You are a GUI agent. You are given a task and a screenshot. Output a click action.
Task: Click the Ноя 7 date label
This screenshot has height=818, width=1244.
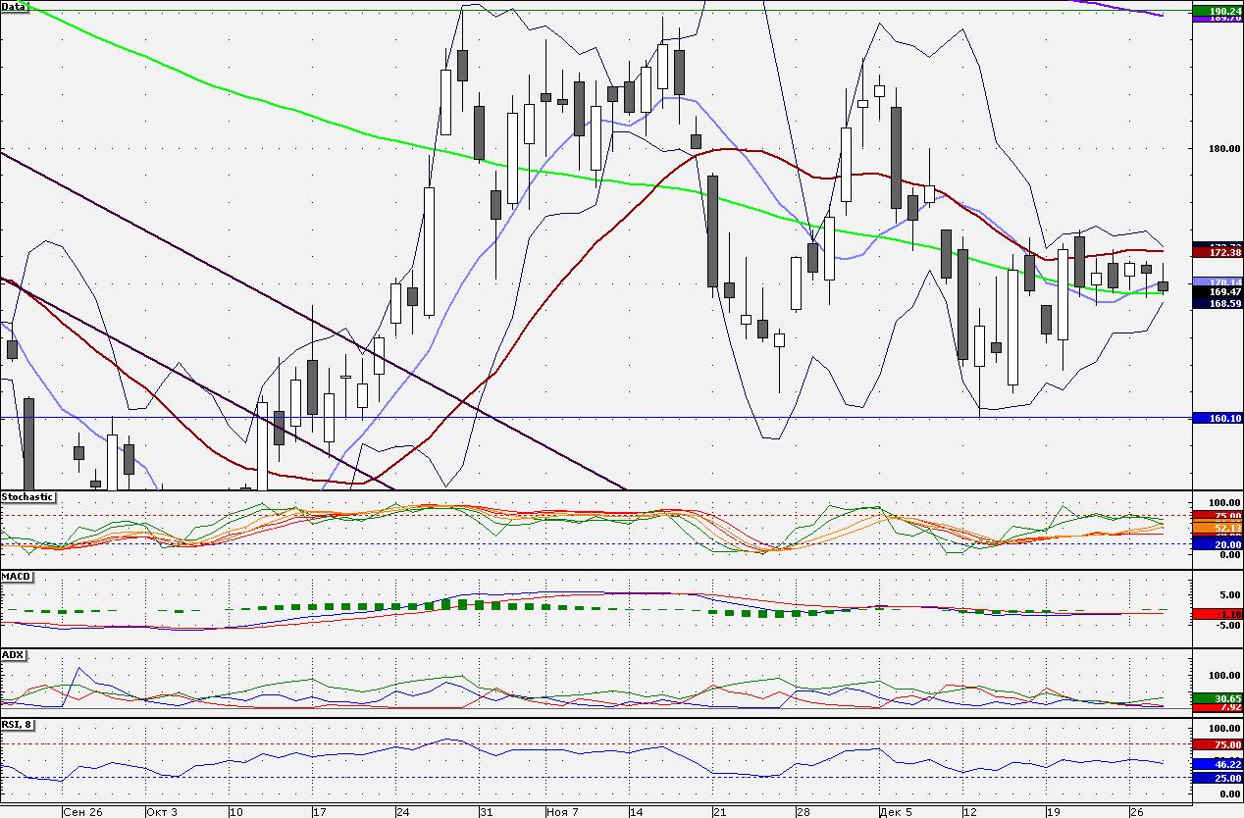tap(563, 812)
